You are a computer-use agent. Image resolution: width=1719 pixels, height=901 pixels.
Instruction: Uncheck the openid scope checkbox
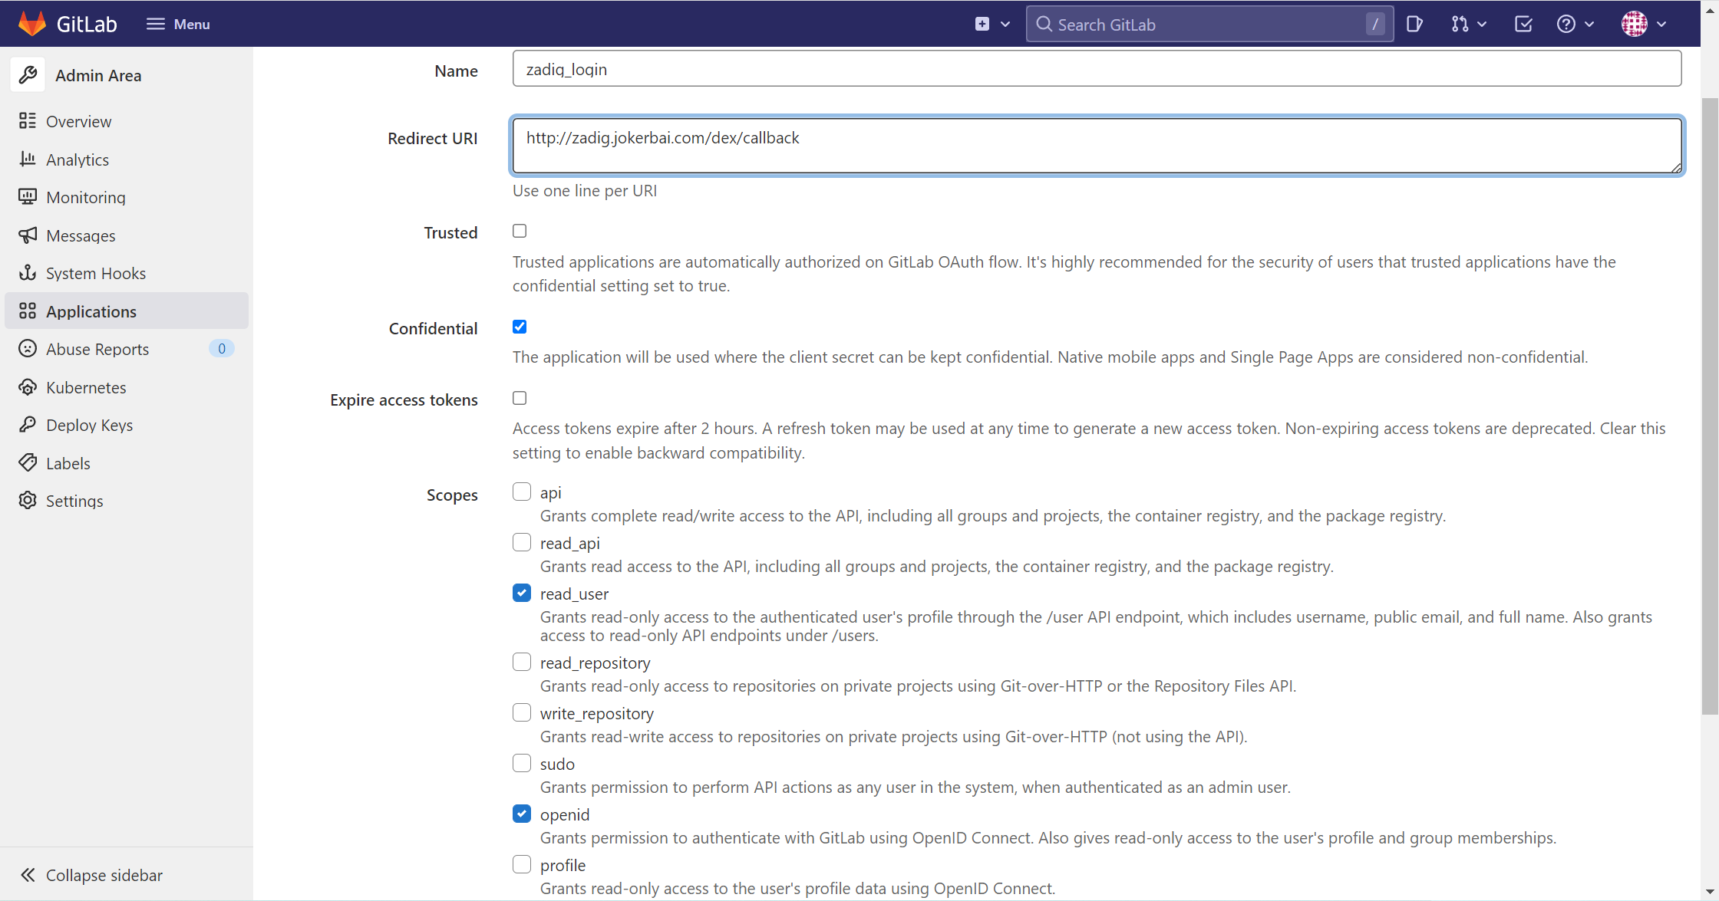click(522, 814)
